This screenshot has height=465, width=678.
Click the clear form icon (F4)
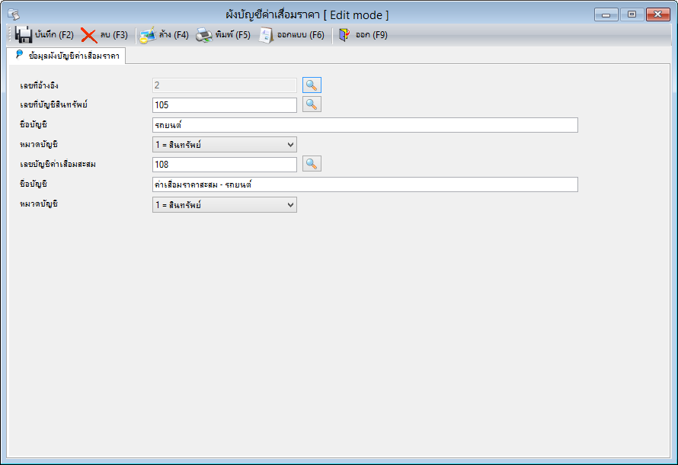coord(148,36)
